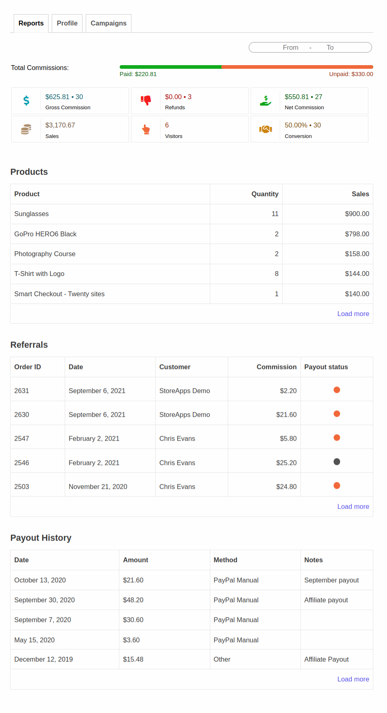Load more referrals in Referrals table
The image size is (387, 713).
pyautogui.click(x=353, y=507)
